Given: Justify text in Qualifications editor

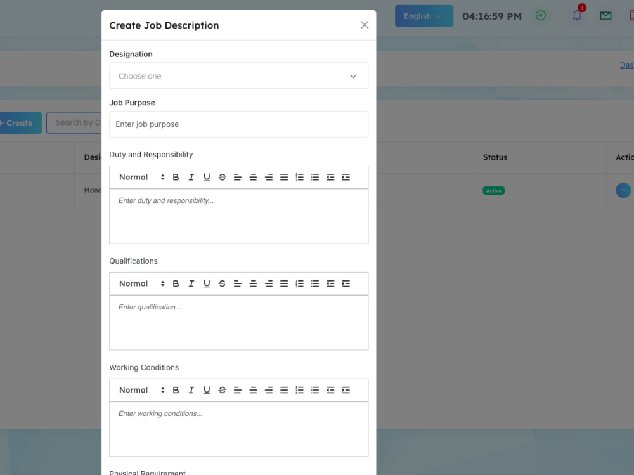Looking at the screenshot, I should [284, 283].
